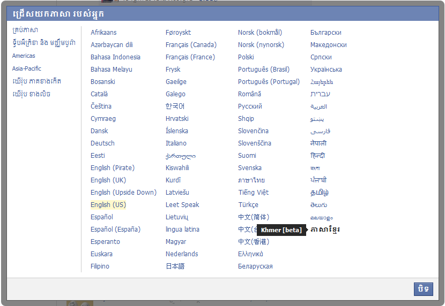
Task: Select Ελληνικά language
Action: (250, 254)
